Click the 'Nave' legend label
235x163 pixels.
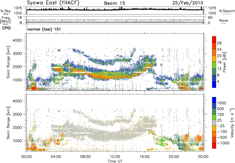click(x=224, y=21)
